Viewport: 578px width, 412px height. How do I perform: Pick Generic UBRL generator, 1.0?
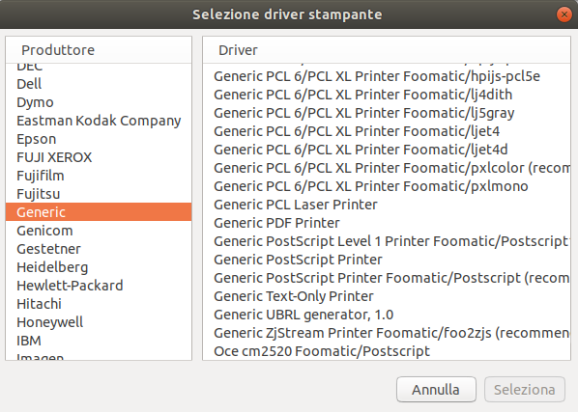click(x=387, y=315)
